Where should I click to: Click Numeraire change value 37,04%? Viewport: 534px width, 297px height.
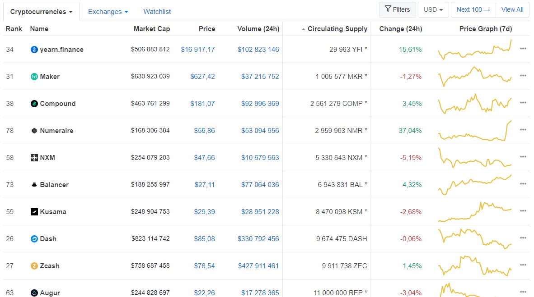(410, 131)
